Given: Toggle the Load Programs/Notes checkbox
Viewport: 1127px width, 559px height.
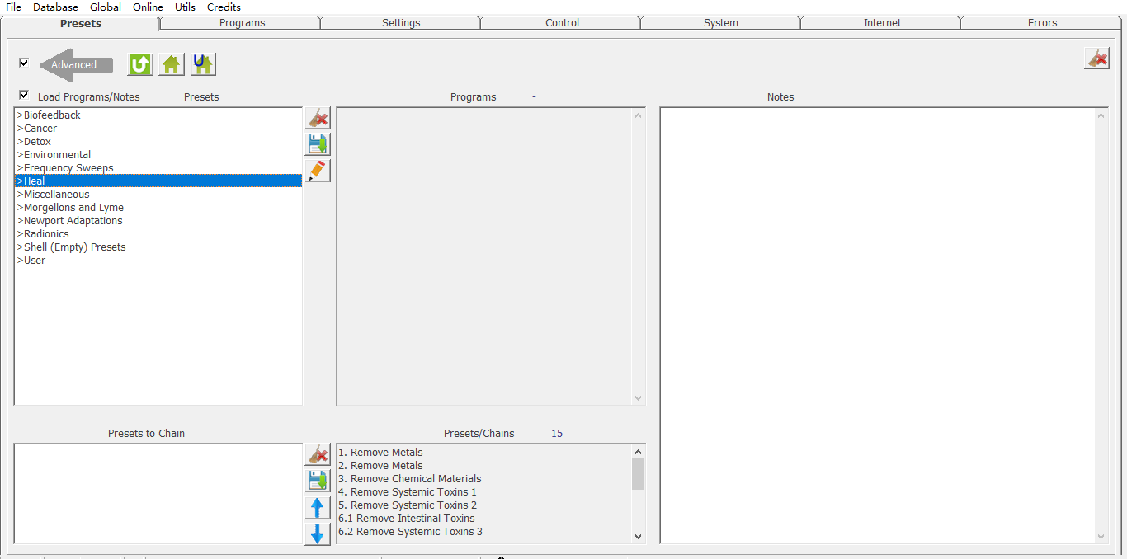Looking at the screenshot, I should (x=24, y=96).
